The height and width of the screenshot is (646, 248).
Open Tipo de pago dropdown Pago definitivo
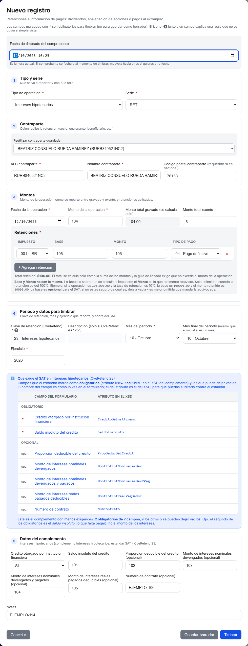(x=196, y=253)
